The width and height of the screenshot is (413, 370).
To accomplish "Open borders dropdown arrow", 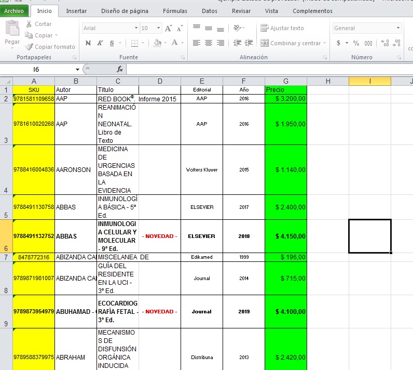I will [x=143, y=43].
